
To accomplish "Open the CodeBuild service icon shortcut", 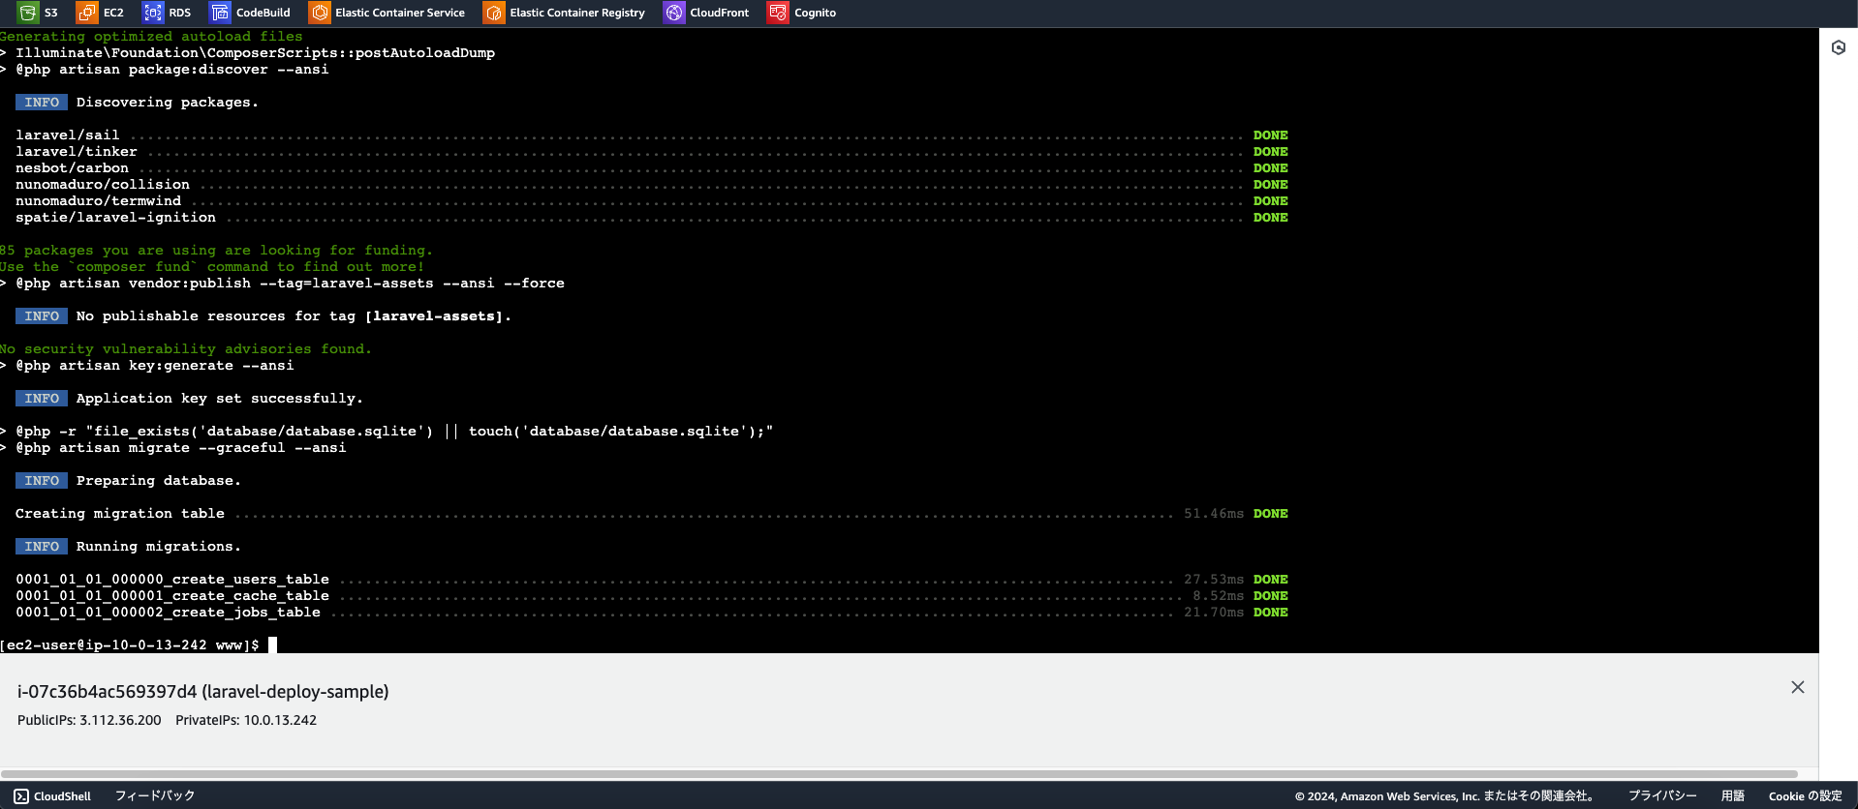I will [220, 13].
